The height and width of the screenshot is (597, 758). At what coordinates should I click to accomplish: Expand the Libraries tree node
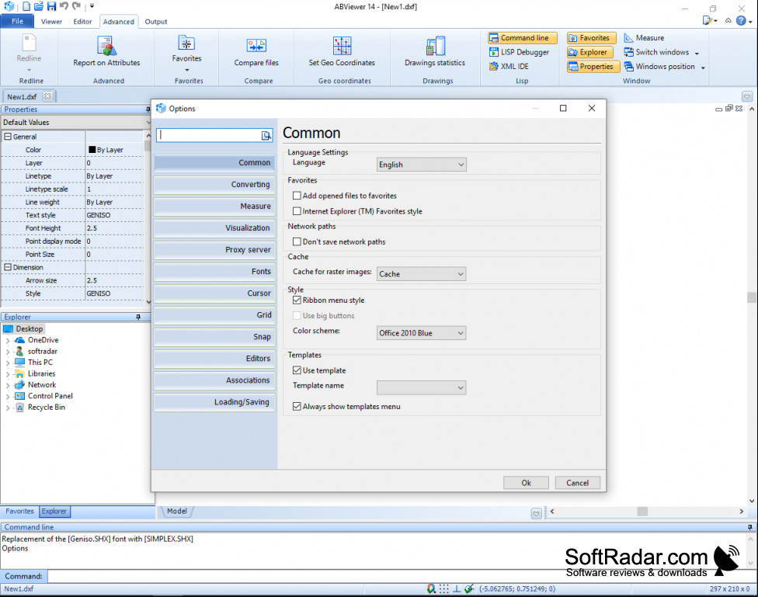point(8,373)
